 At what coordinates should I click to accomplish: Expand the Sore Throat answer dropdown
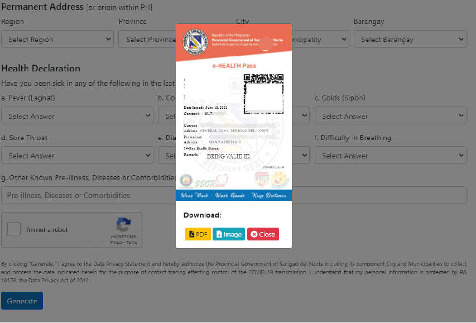point(77,156)
